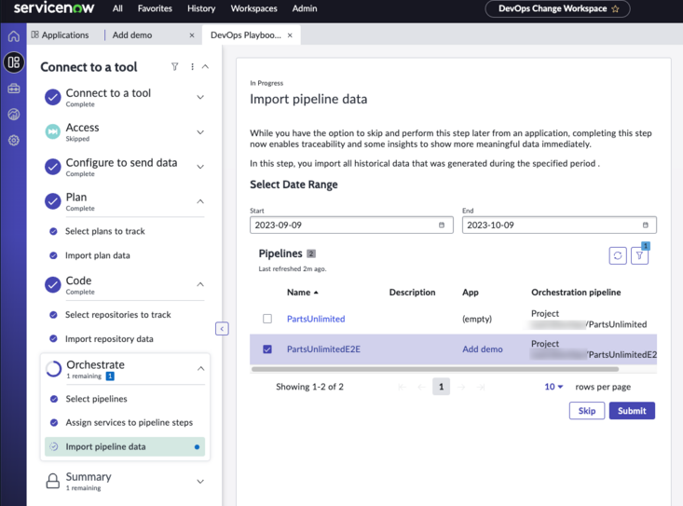Open the Start date calendar picker
Screen dimensions: 683x506
442,226
